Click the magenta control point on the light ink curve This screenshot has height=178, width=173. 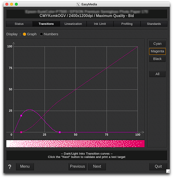click(21, 115)
